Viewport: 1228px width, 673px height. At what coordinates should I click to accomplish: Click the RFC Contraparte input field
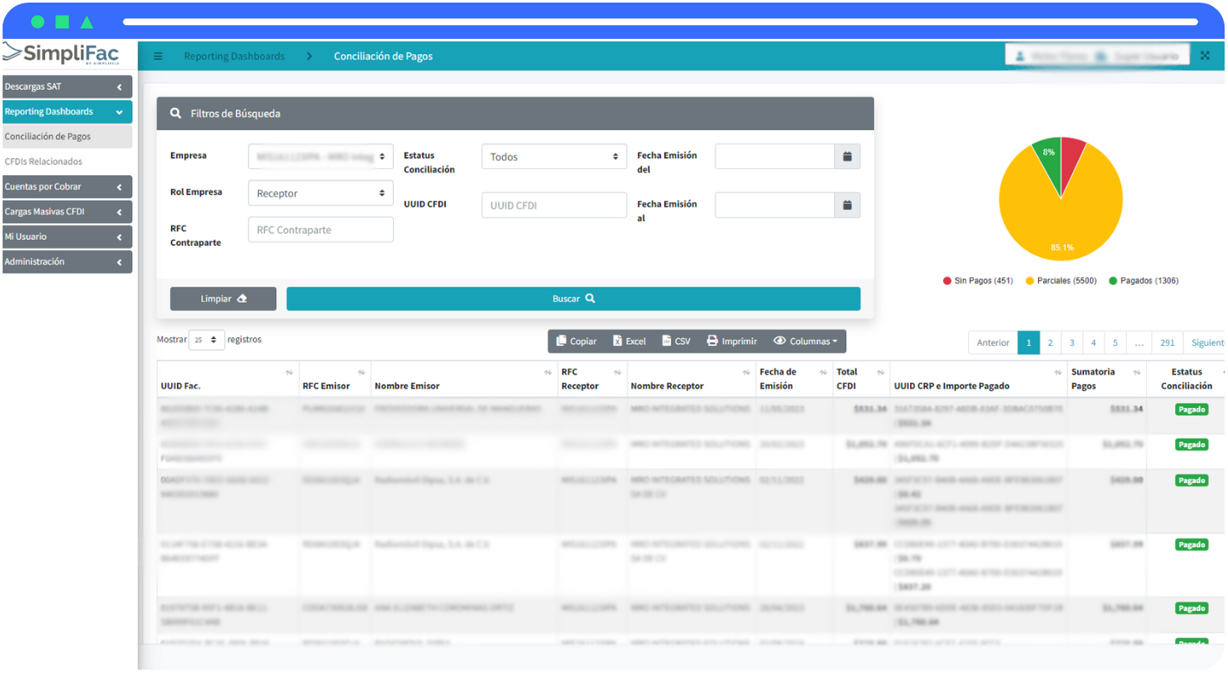[320, 230]
